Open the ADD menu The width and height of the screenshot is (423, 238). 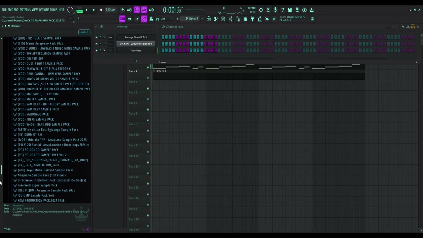16,10
